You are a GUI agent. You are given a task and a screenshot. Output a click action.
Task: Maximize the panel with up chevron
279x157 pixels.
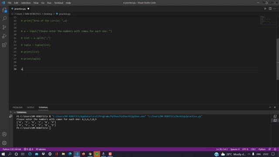270,107
